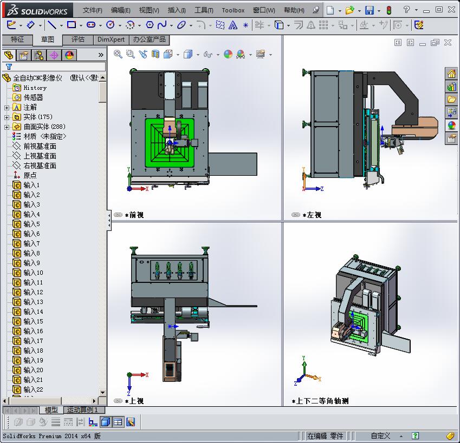Screen dimensions: 460x443
Task: Select the Circle sketch tool
Action: coord(111,25)
